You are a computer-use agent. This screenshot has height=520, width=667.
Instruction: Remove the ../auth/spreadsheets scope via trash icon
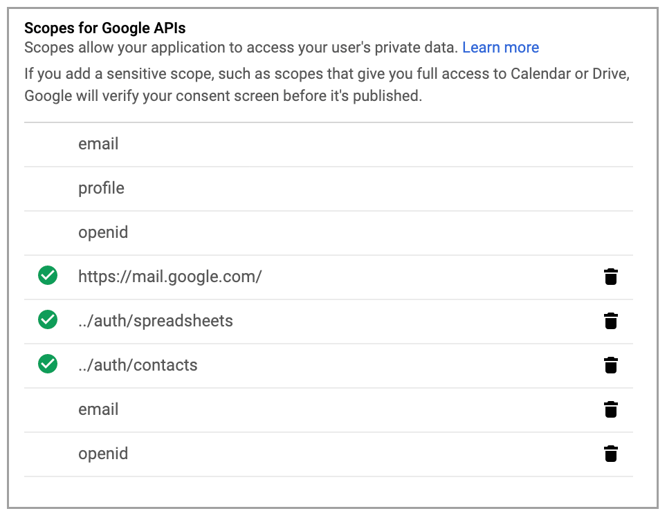[x=610, y=322]
